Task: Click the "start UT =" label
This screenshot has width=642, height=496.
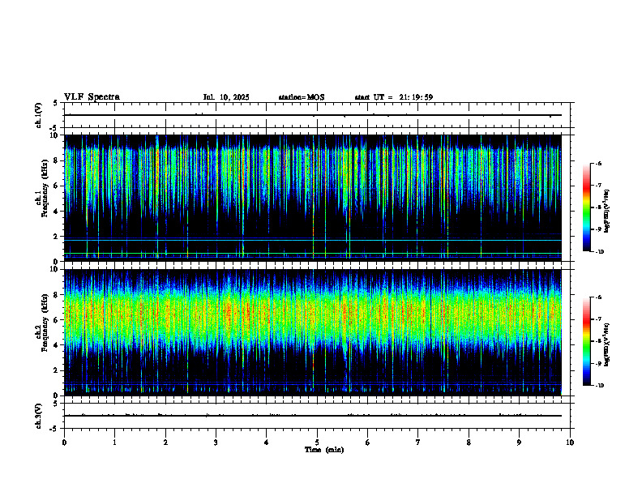Action: (374, 97)
